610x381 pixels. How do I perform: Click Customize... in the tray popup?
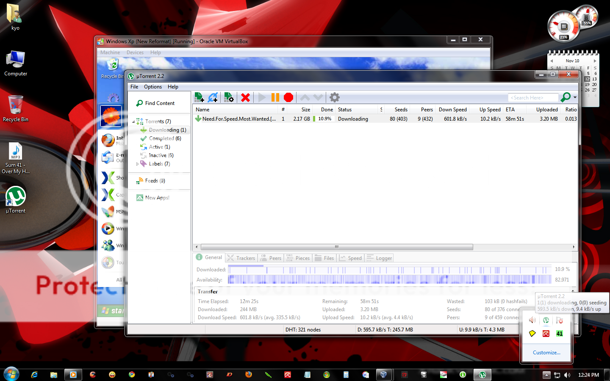(546, 353)
